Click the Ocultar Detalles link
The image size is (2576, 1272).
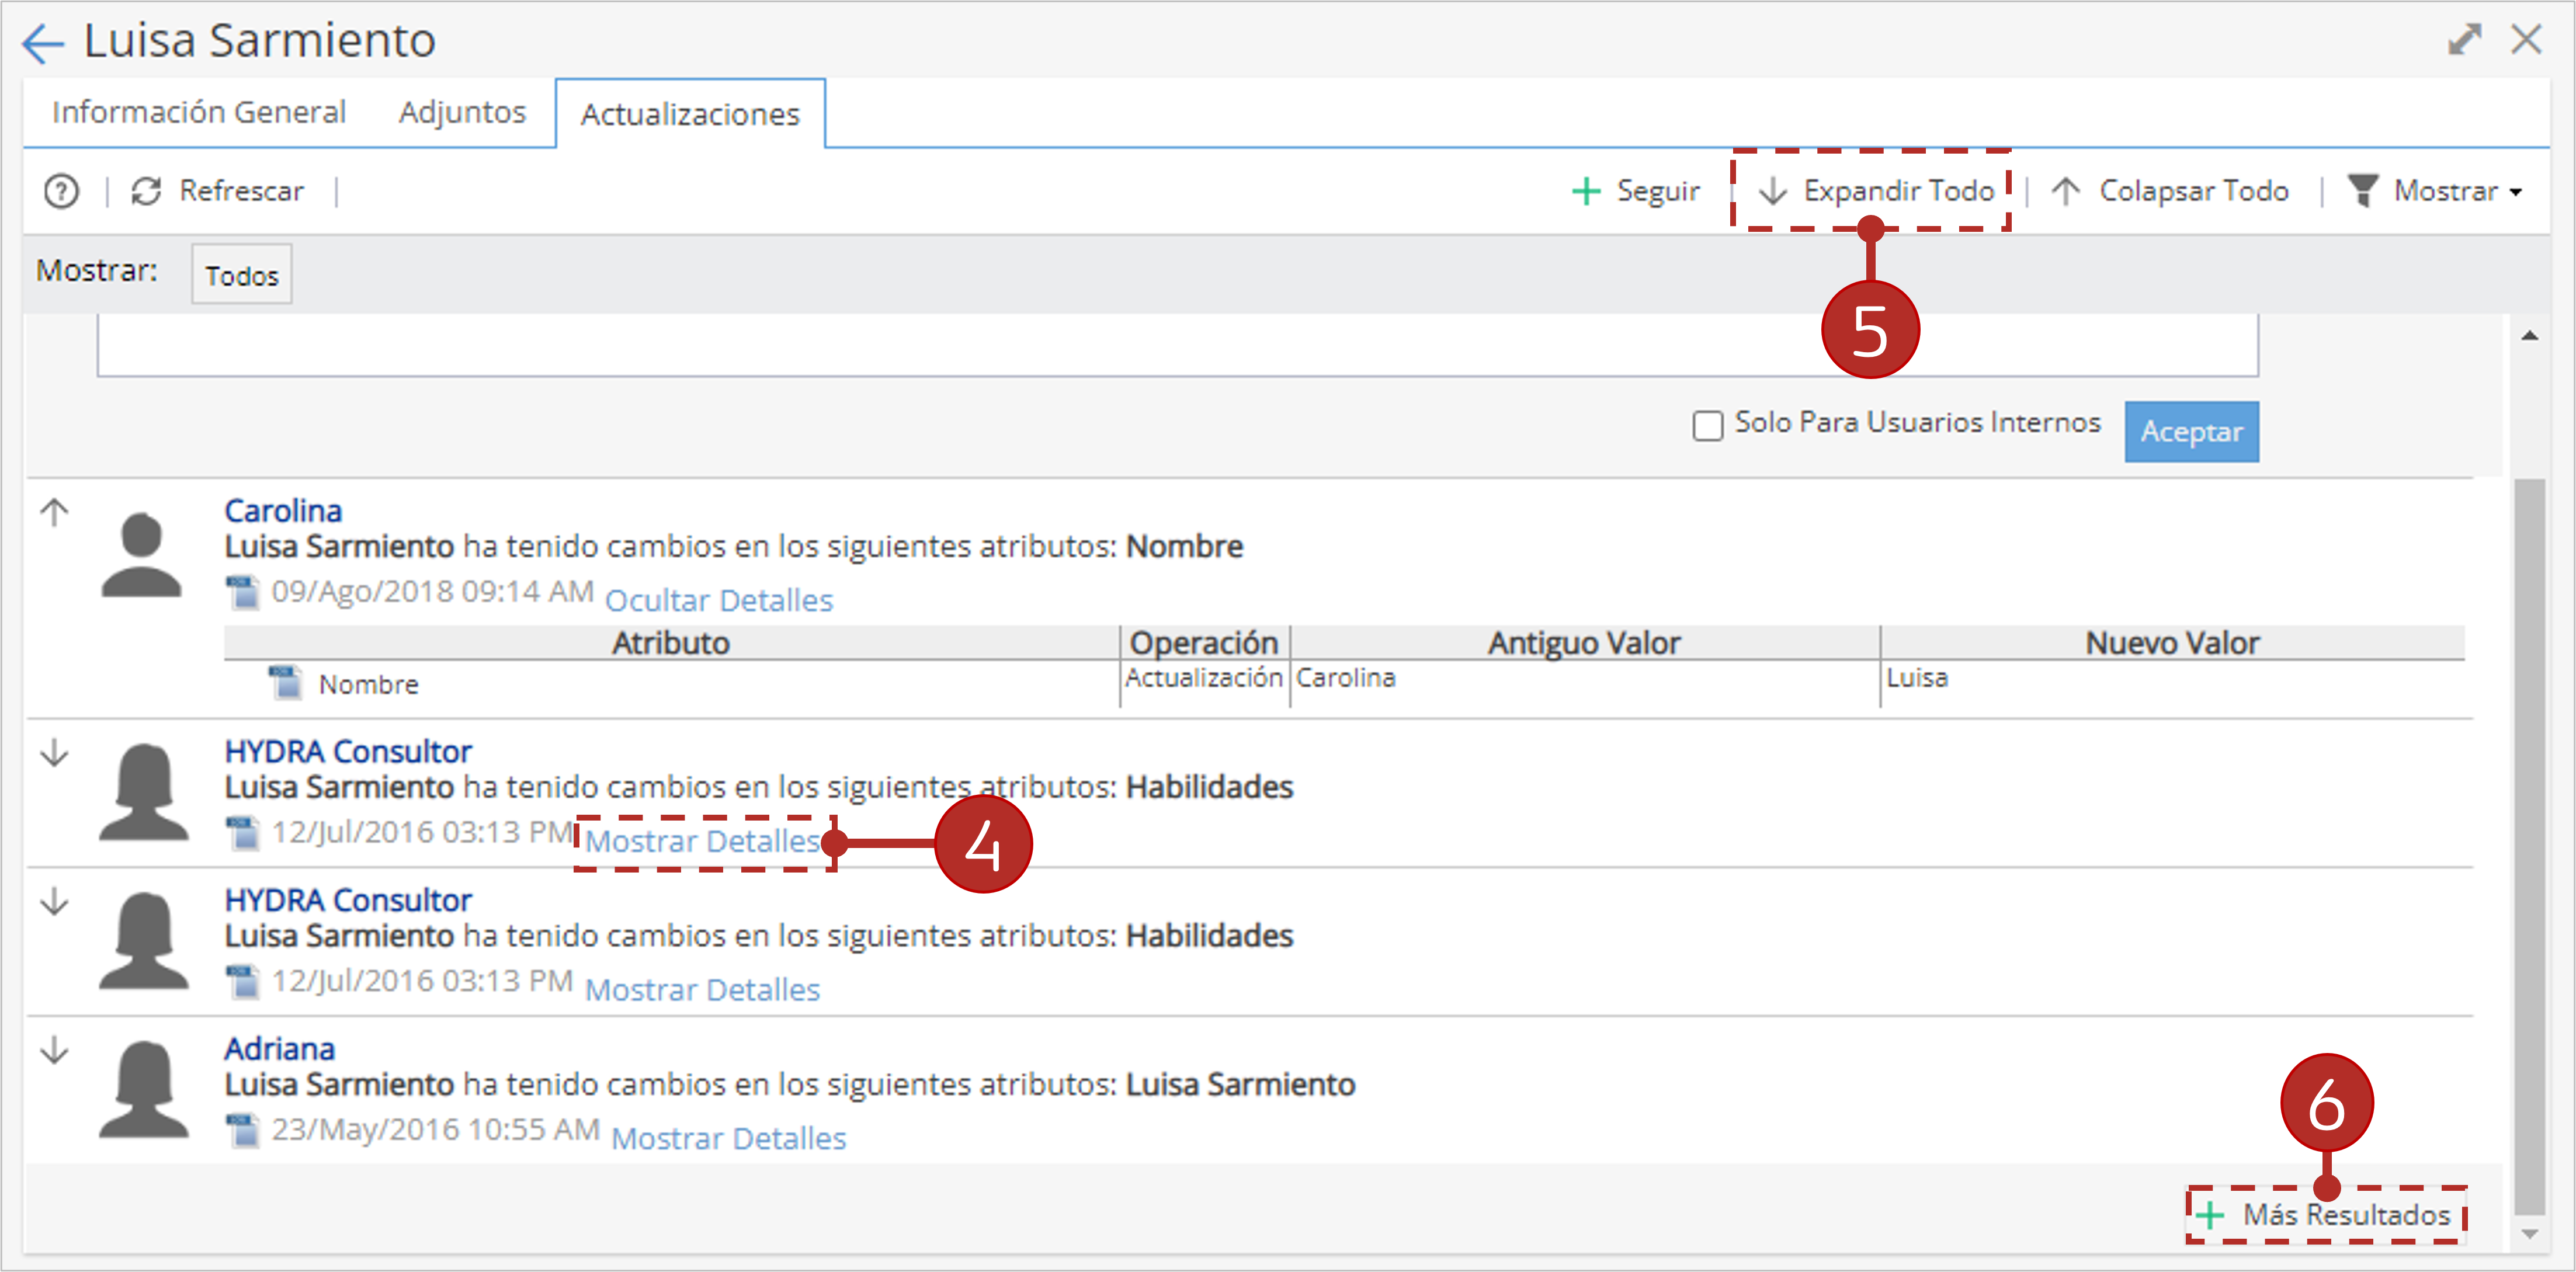[719, 599]
